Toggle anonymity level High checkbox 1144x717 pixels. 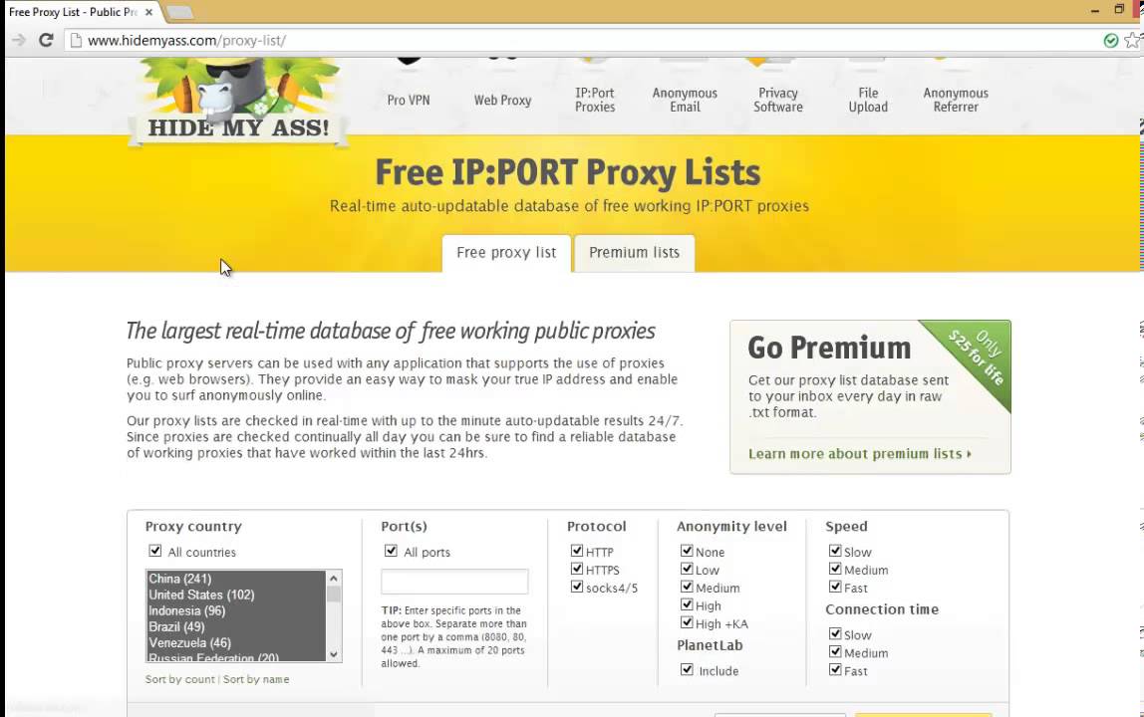point(687,604)
